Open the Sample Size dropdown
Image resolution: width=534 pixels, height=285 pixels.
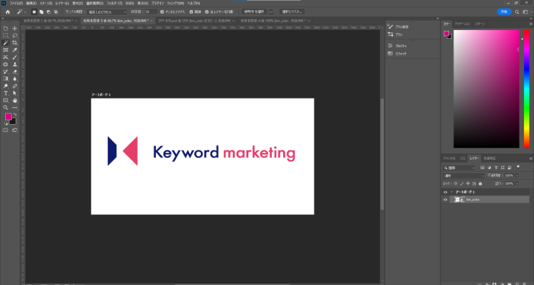pyautogui.click(x=106, y=12)
